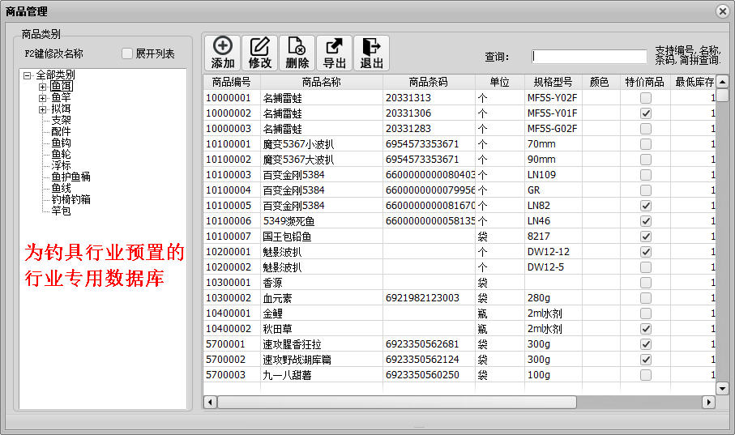The height and width of the screenshot is (435, 735).
Task: Expand the 鱼饵 category node
Action: [43, 86]
